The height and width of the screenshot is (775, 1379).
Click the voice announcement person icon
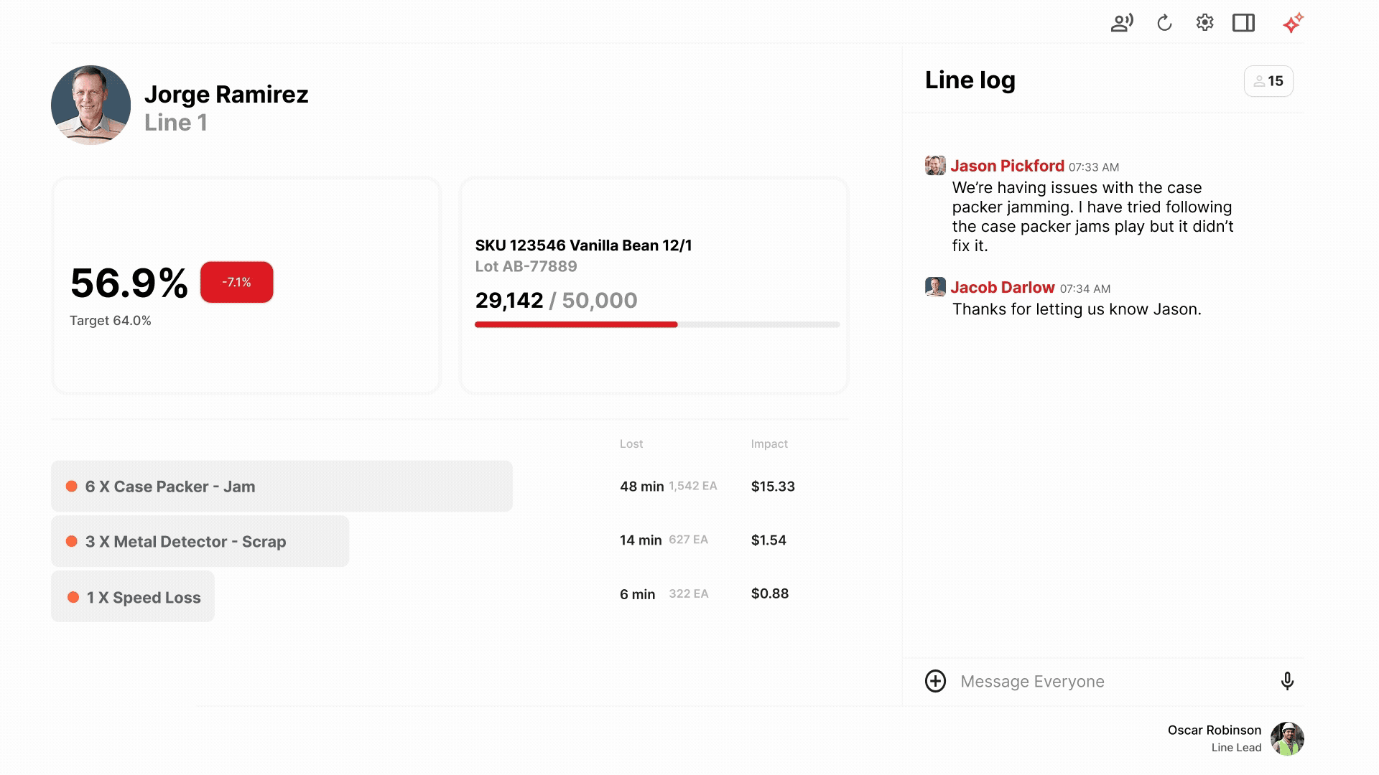pos(1121,23)
